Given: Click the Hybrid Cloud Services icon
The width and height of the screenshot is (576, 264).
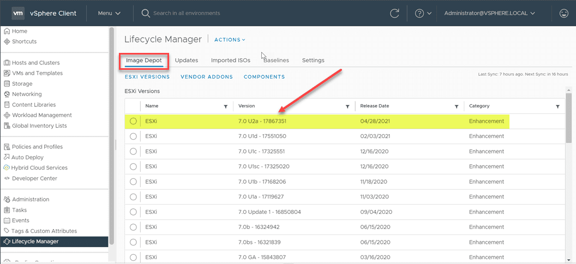Looking at the screenshot, I should point(7,168).
